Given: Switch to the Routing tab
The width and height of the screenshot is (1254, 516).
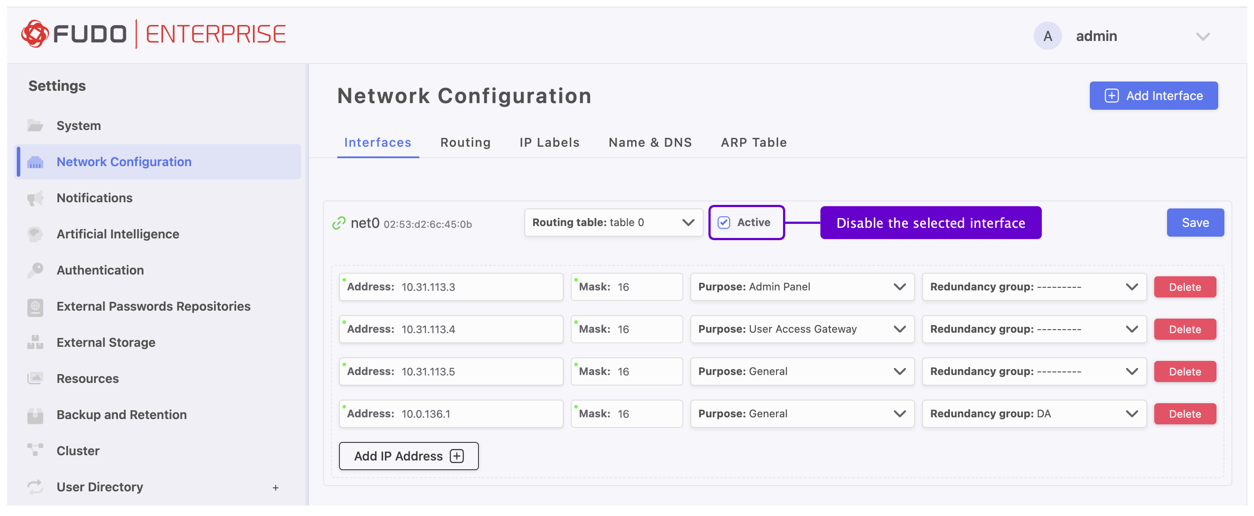Looking at the screenshot, I should pyautogui.click(x=465, y=142).
